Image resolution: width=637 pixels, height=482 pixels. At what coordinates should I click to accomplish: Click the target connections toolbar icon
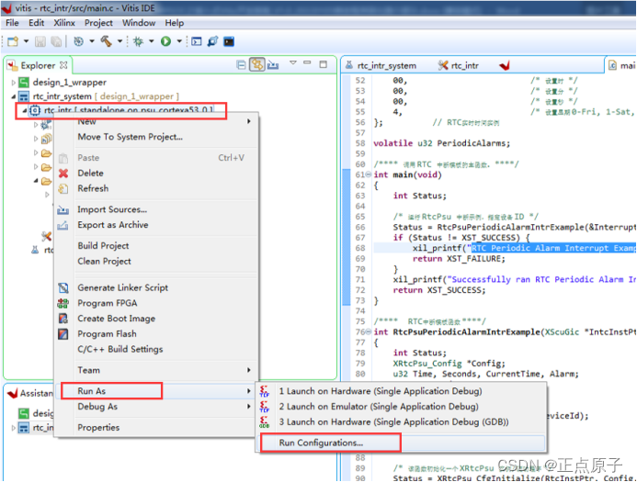click(x=212, y=41)
